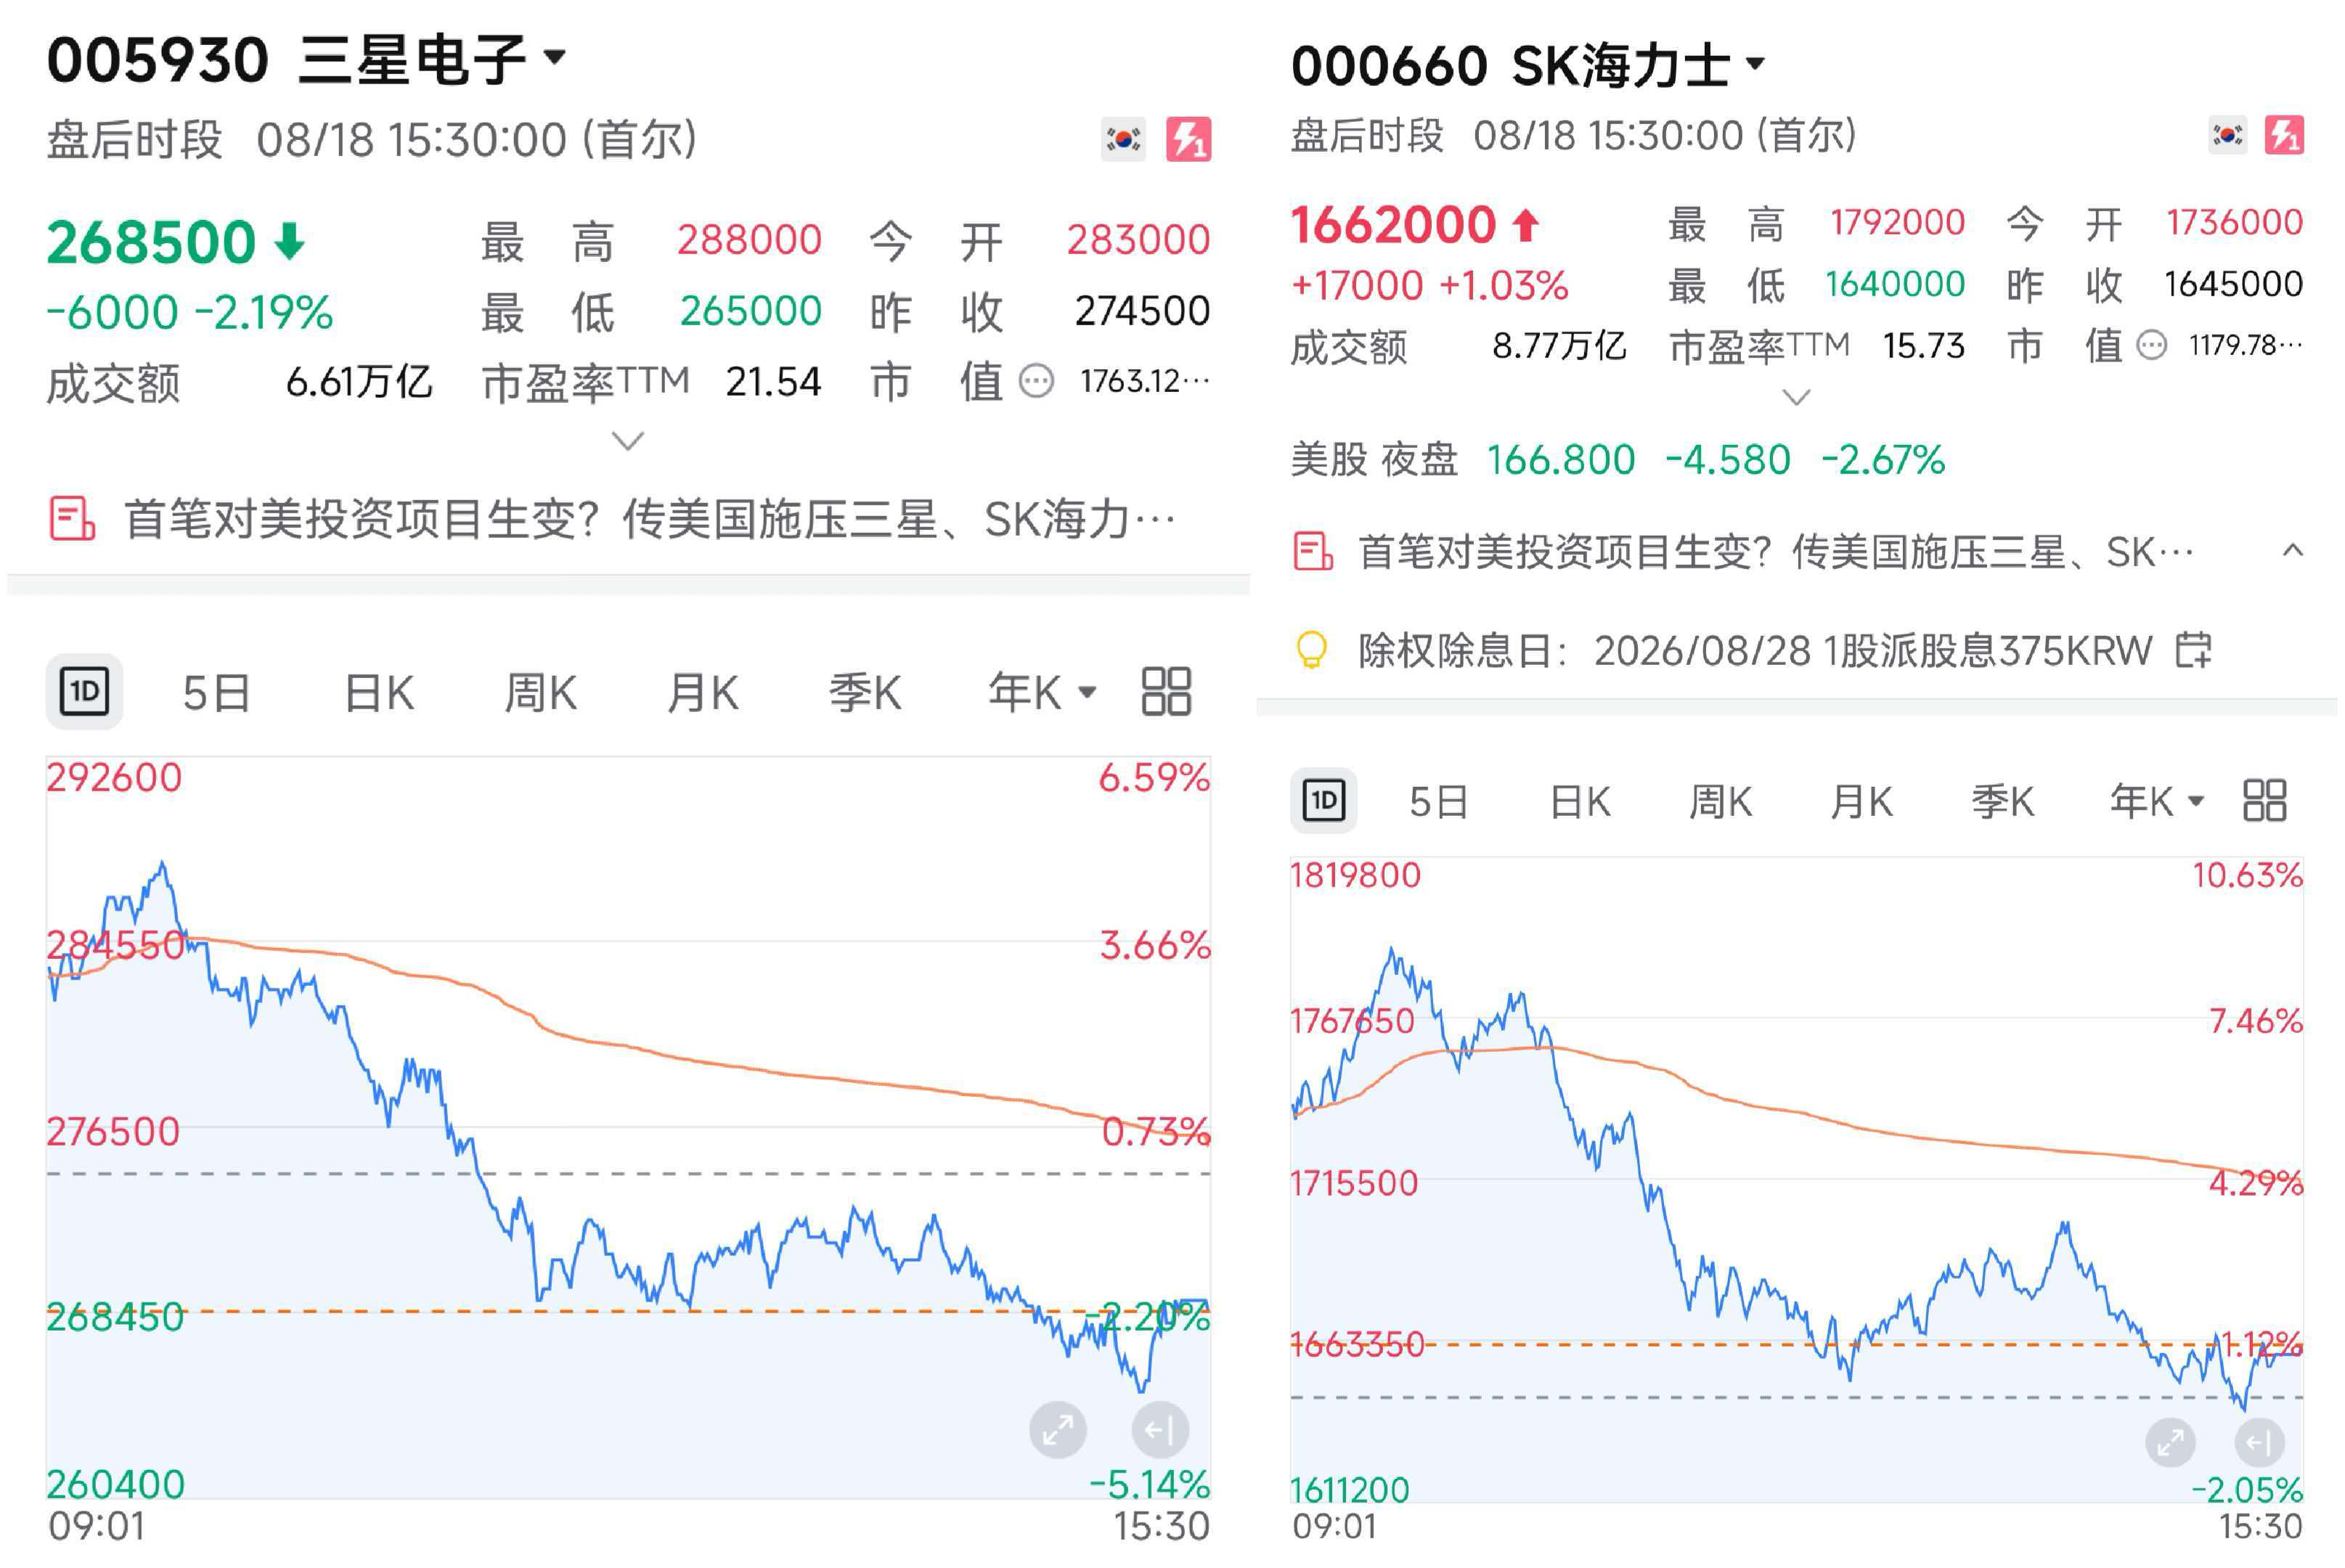Viewport: 2345px width, 1568px height.
Task: Open Samsung news headline about US investment
Action: click(x=650, y=519)
